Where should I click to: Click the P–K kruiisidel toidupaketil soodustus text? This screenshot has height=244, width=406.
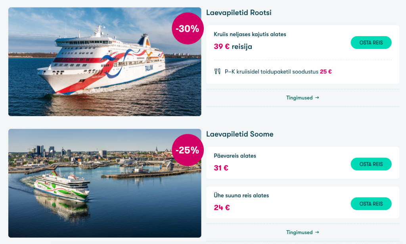tap(272, 72)
